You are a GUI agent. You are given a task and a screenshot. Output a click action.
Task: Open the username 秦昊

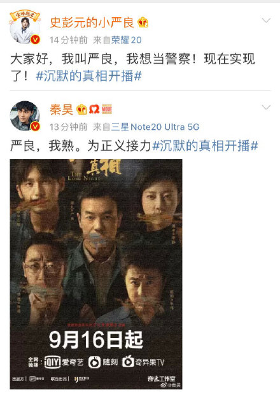[x=61, y=110]
